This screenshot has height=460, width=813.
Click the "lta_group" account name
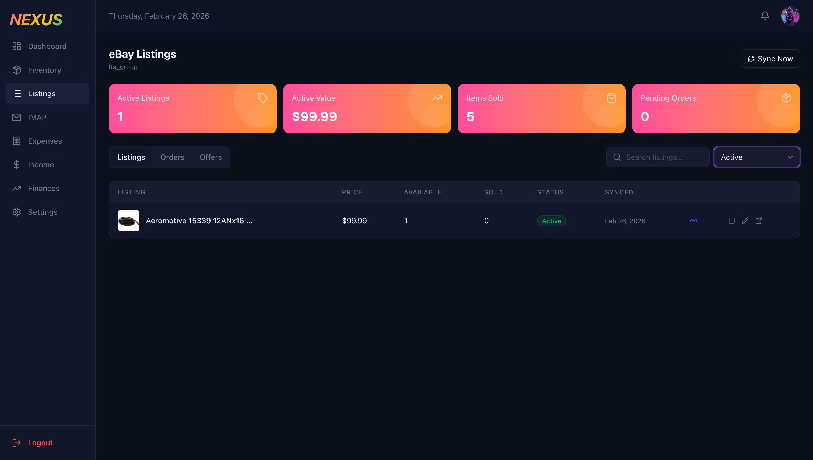123,67
